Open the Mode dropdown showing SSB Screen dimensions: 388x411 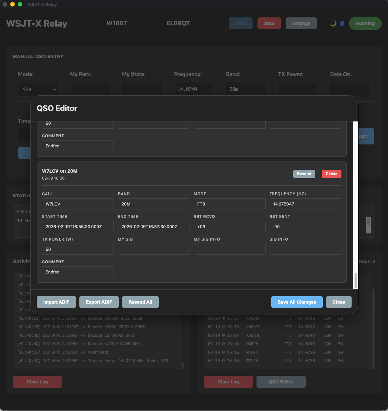point(38,89)
